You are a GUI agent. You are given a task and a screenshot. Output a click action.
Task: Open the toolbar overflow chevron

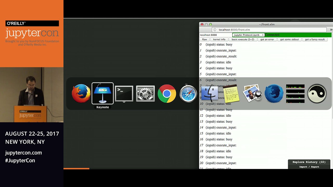(331, 30)
